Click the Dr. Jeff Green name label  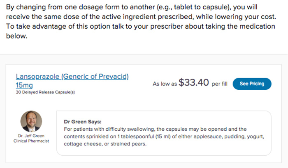tap(31, 136)
